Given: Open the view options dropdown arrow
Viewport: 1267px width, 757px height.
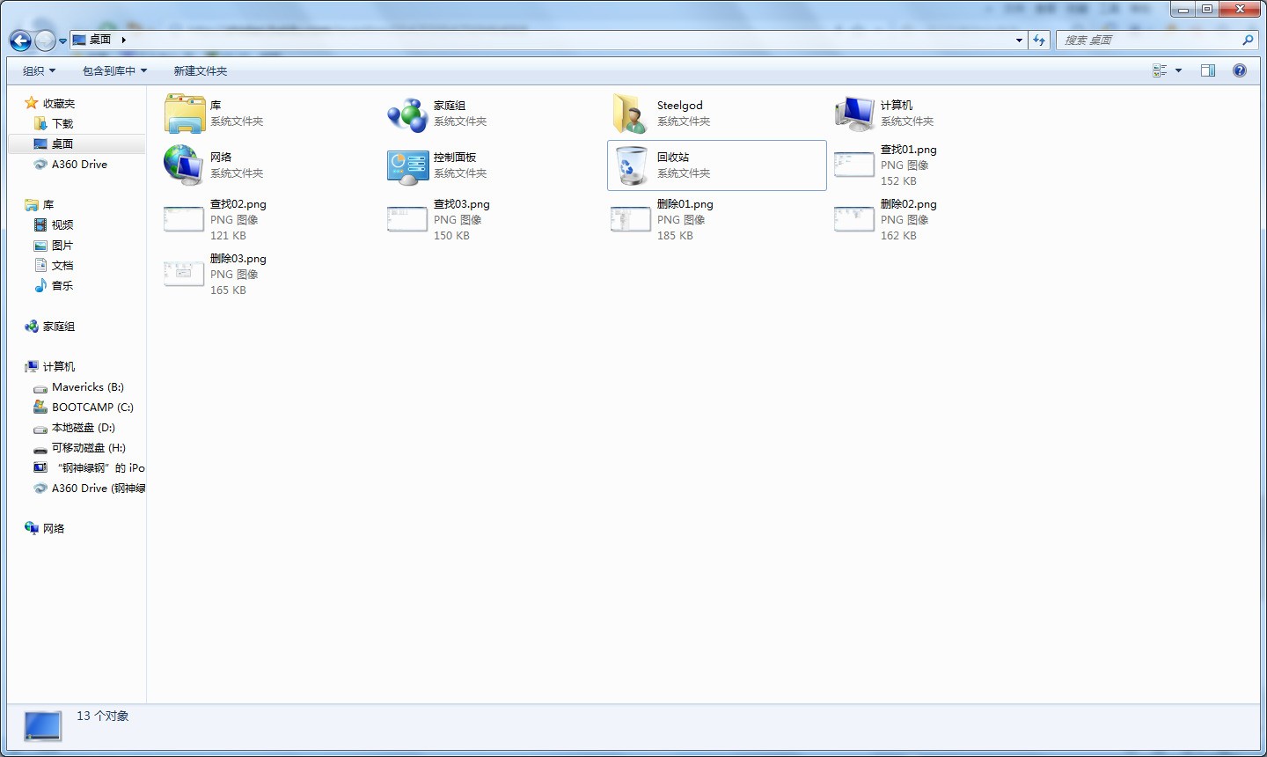Looking at the screenshot, I should click(x=1179, y=70).
